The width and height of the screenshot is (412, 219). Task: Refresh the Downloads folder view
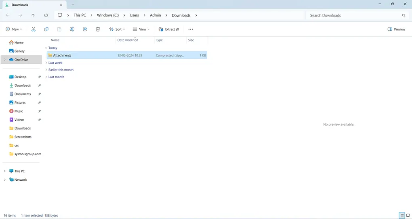coord(46,15)
